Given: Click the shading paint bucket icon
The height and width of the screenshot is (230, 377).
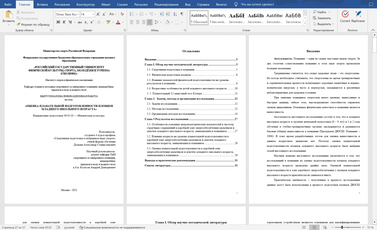Looking at the screenshot, I should tap(167, 22).
